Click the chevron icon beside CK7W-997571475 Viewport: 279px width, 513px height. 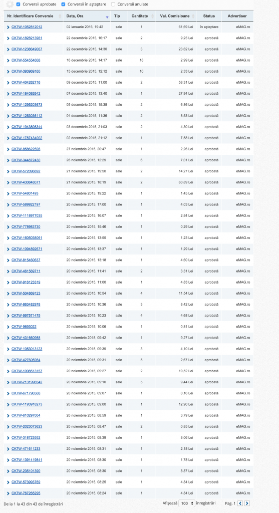[x=8, y=316]
